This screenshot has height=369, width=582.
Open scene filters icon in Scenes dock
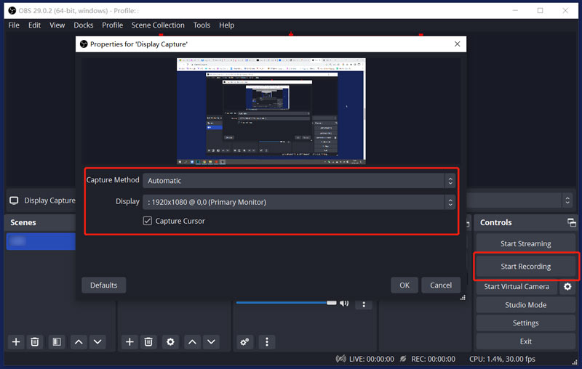point(57,341)
